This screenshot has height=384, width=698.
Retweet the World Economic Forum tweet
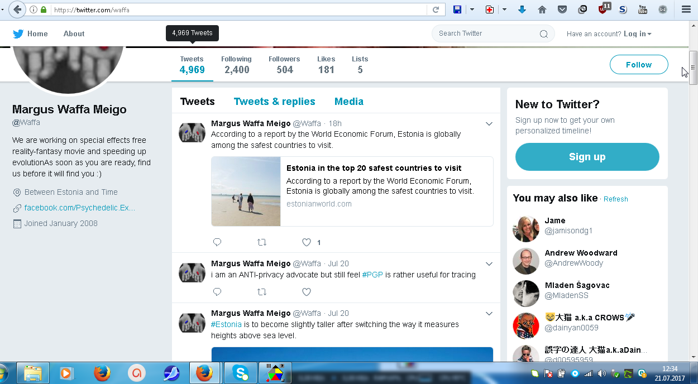click(x=261, y=242)
